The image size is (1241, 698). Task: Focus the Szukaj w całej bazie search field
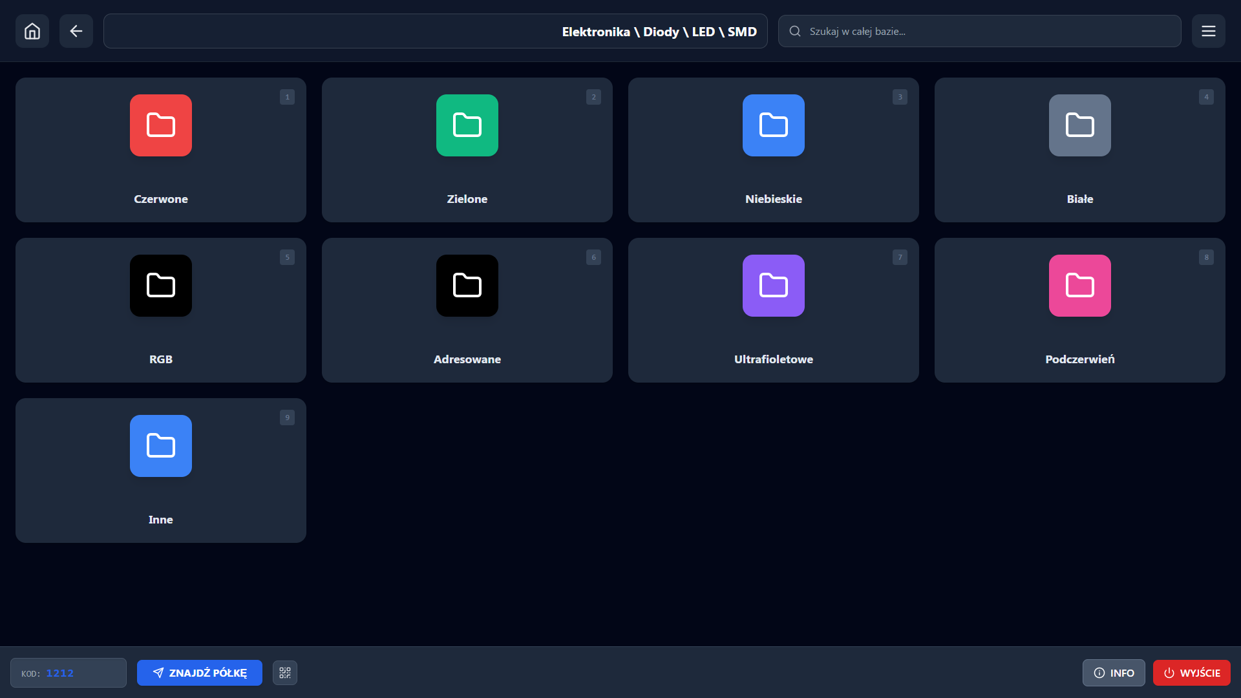(989, 31)
